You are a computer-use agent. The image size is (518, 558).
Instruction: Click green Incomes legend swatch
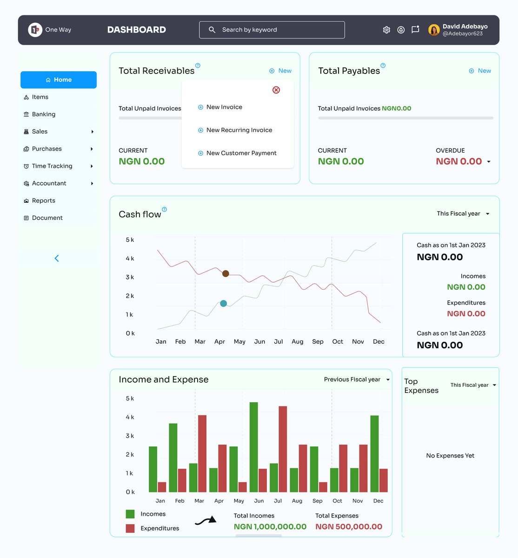click(x=130, y=514)
